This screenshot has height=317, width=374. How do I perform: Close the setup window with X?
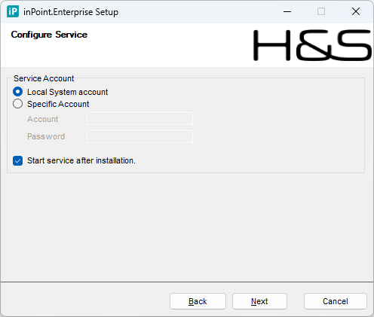pyautogui.click(x=356, y=11)
